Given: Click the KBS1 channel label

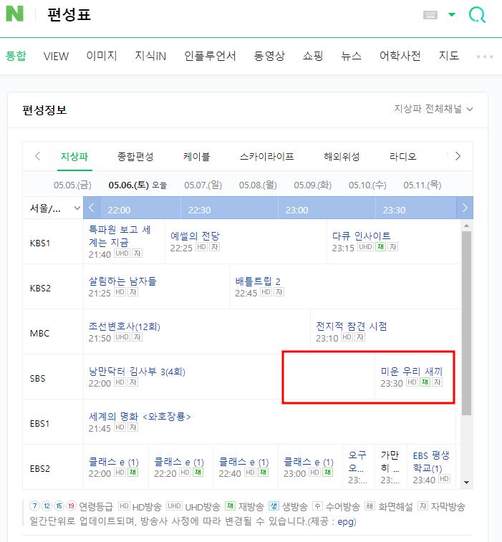Looking at the screenshot, I should coord(40,243).
